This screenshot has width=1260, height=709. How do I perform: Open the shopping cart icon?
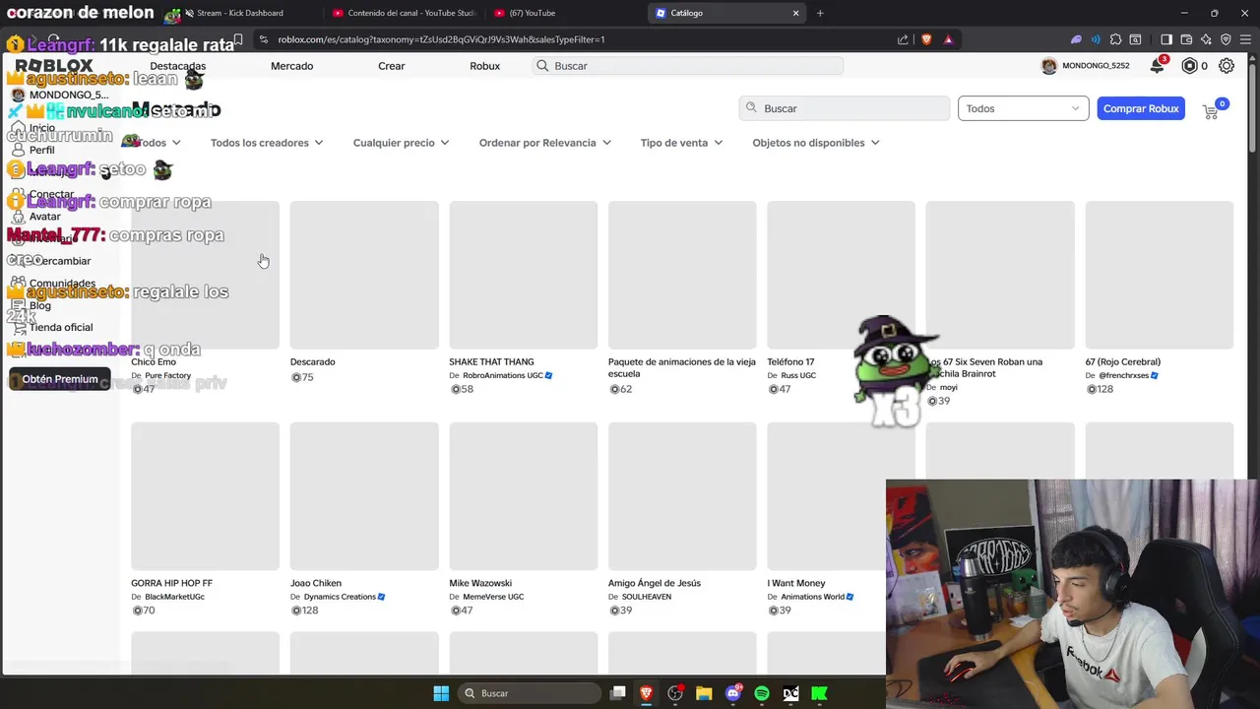(1211, 111)
